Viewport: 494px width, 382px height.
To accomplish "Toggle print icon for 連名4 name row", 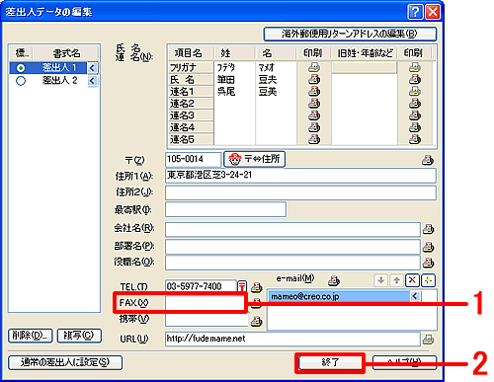I will pos(314,127).
